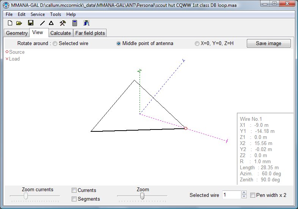
Task: Click the Selected wire number field
Action: (x=231, y=195)
